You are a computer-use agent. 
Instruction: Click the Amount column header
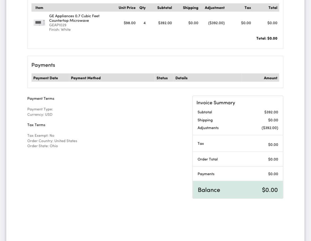pos(270,78)
